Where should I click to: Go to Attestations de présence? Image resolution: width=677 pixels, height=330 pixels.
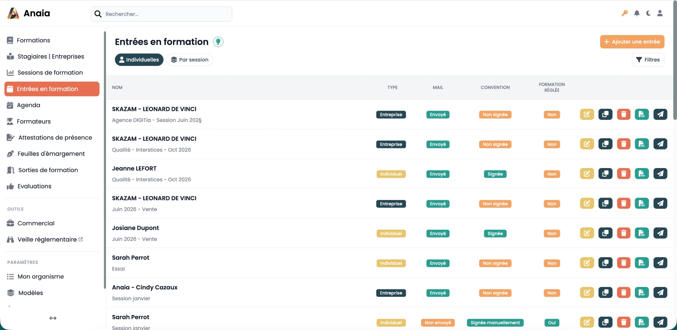click(x=52, y=138)
